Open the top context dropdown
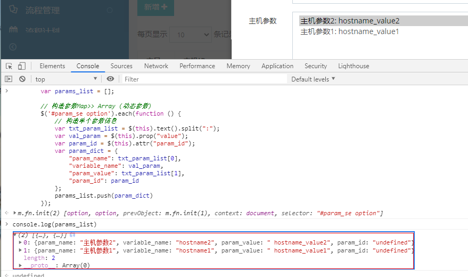 tap(66, 79)
